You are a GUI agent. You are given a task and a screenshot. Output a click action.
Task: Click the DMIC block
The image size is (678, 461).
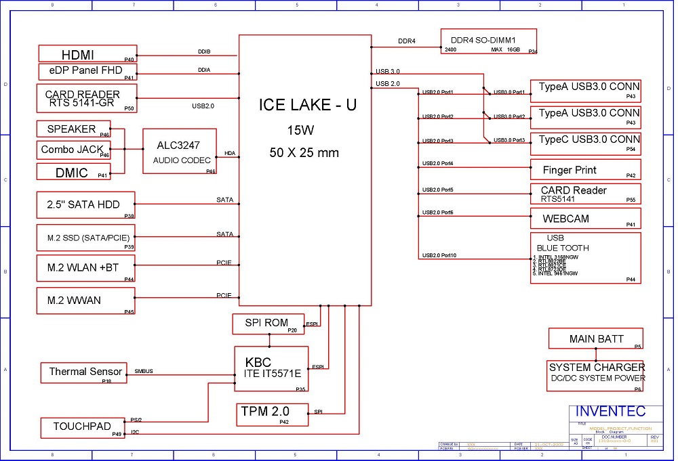[73, 172]
